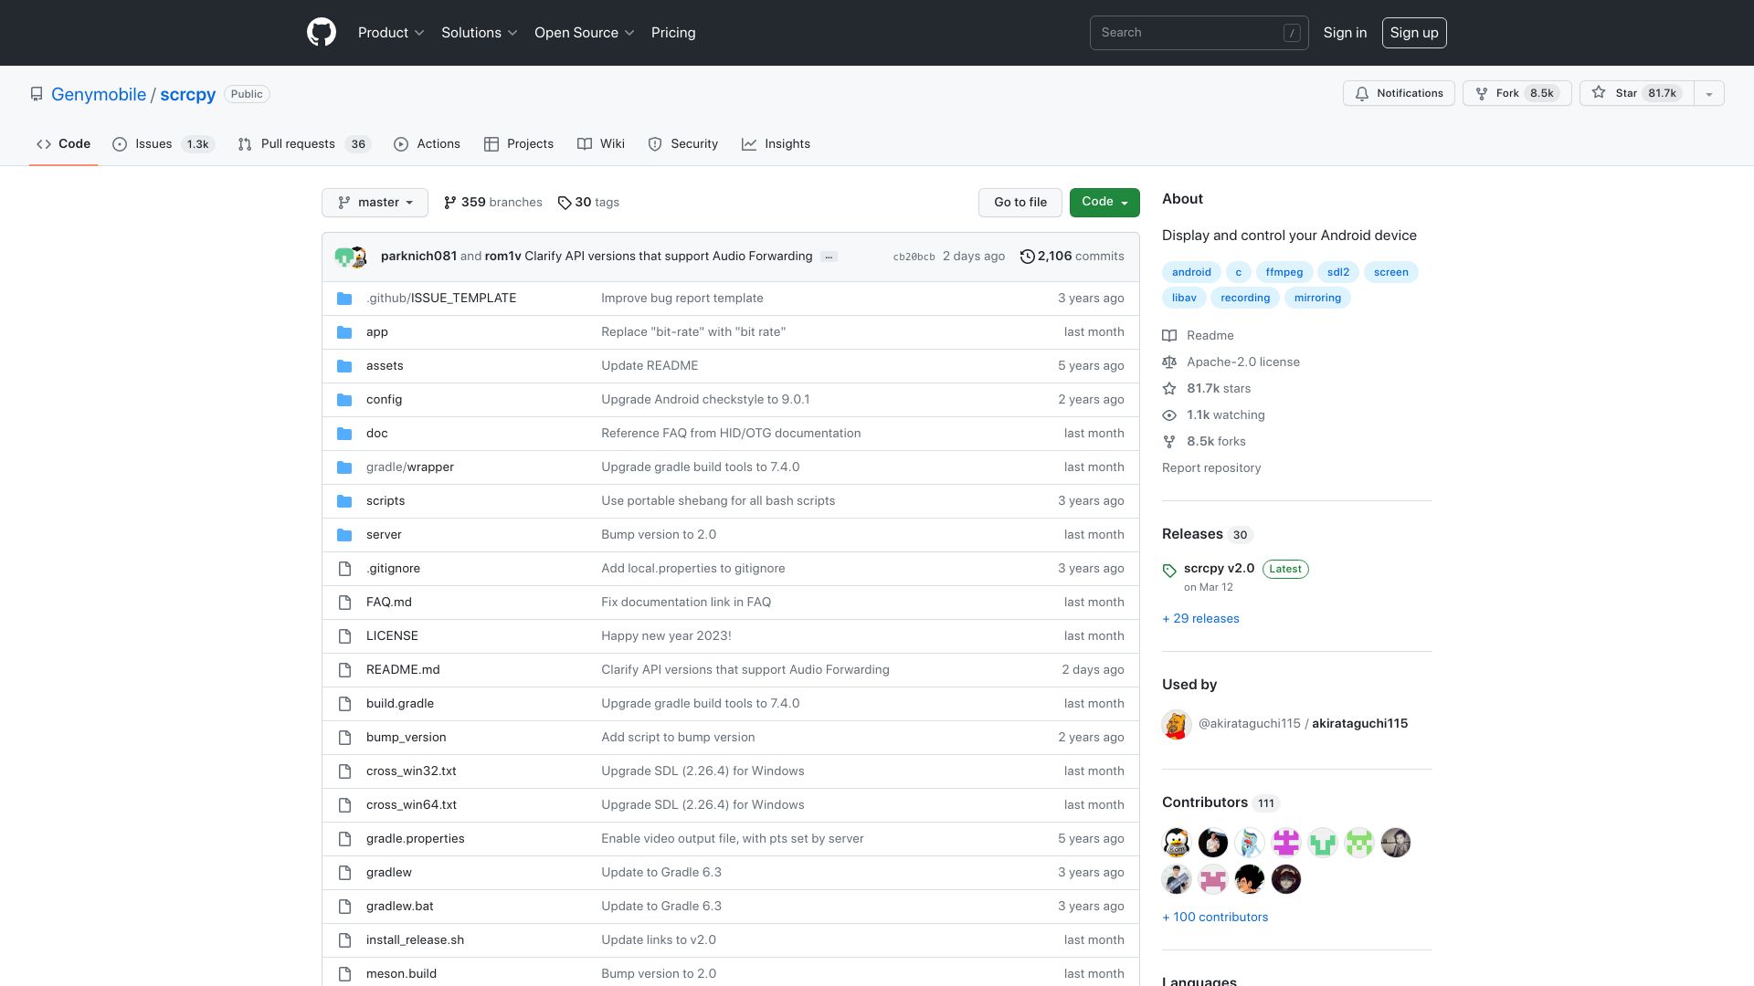Click the Sign in link
The width and height of the screenshot is (1754, 986).
[x=1345, y=33]
